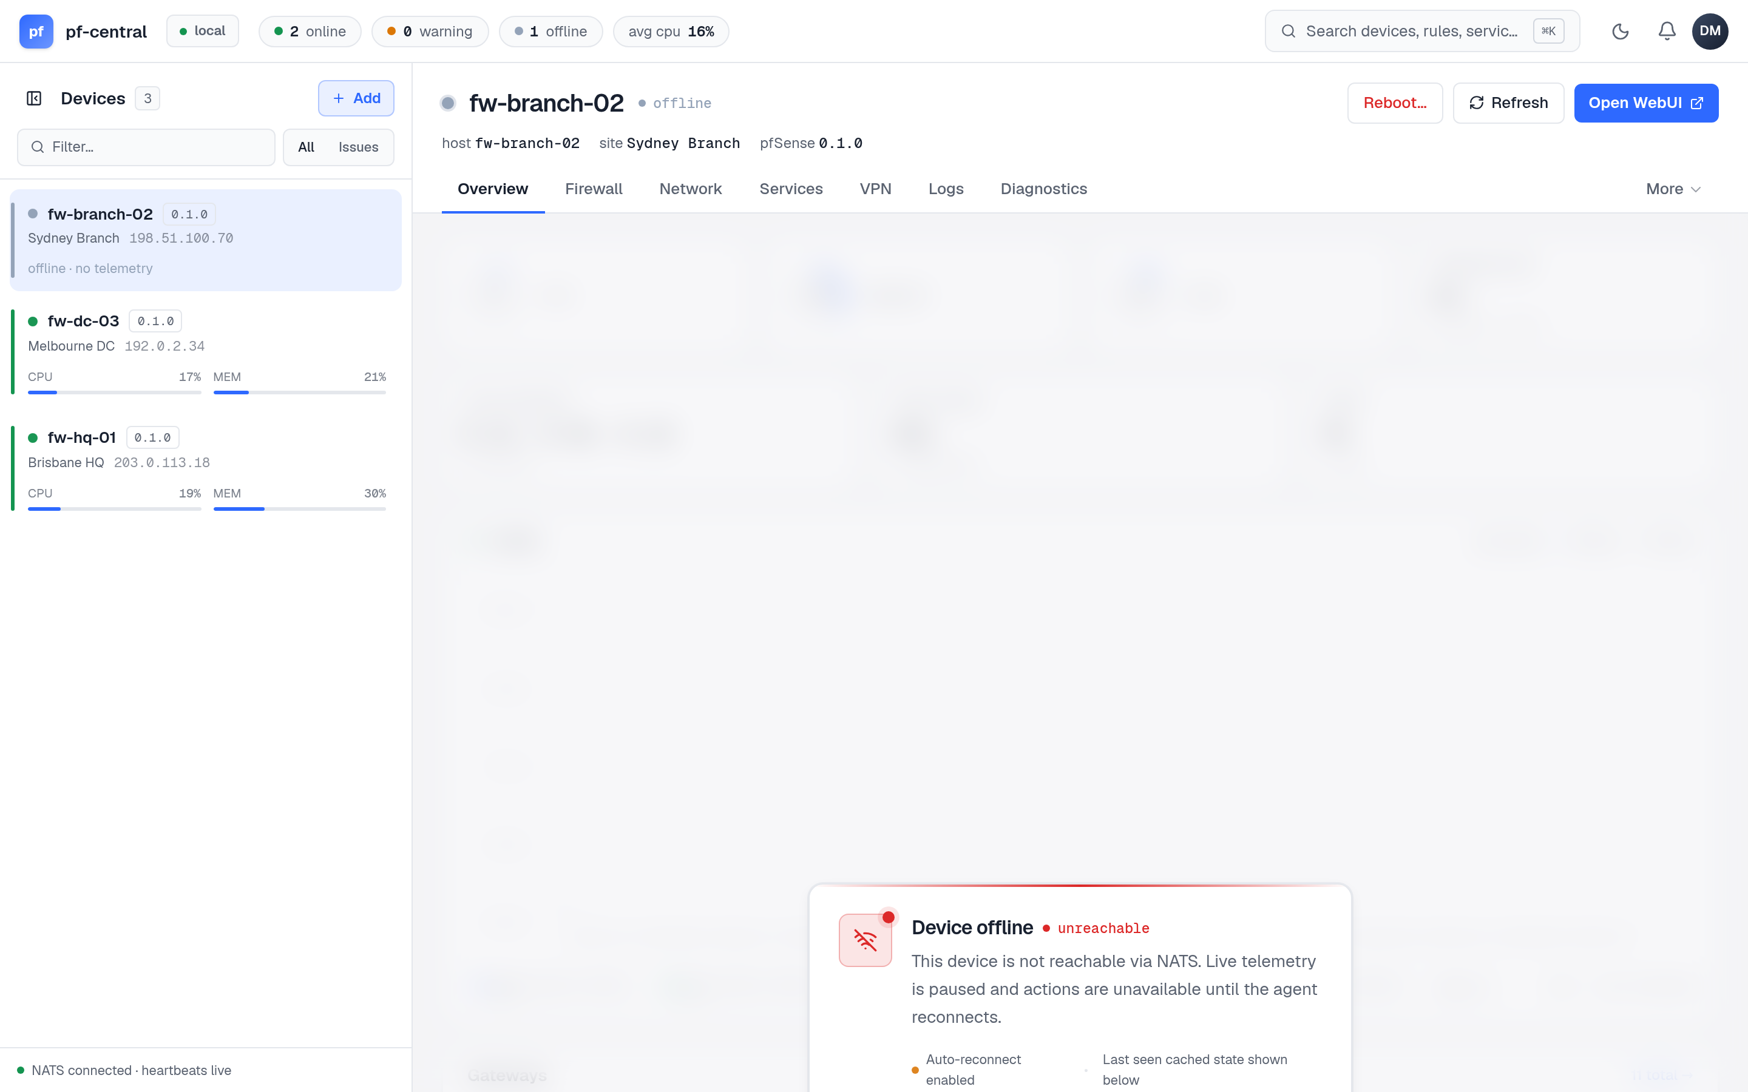The height and width of the screenshot is (1092, 1748).
Task: Click the avg cpu 16% pill
Action: tap(671, 31)
